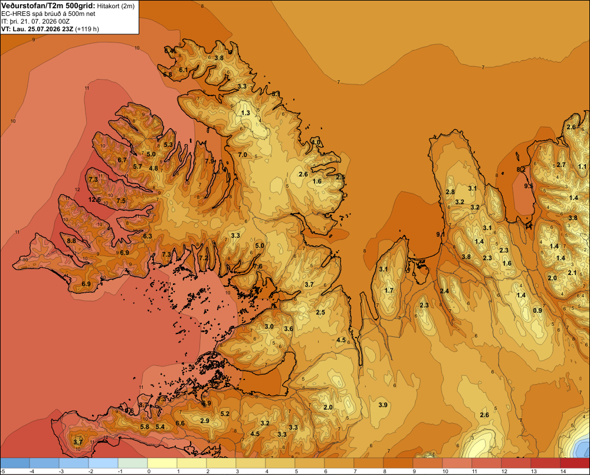This screenshot has height=475, width=590.
Task: Click the '3.6' temperature value
Action: pyautogui.click(x=289, y=329)
